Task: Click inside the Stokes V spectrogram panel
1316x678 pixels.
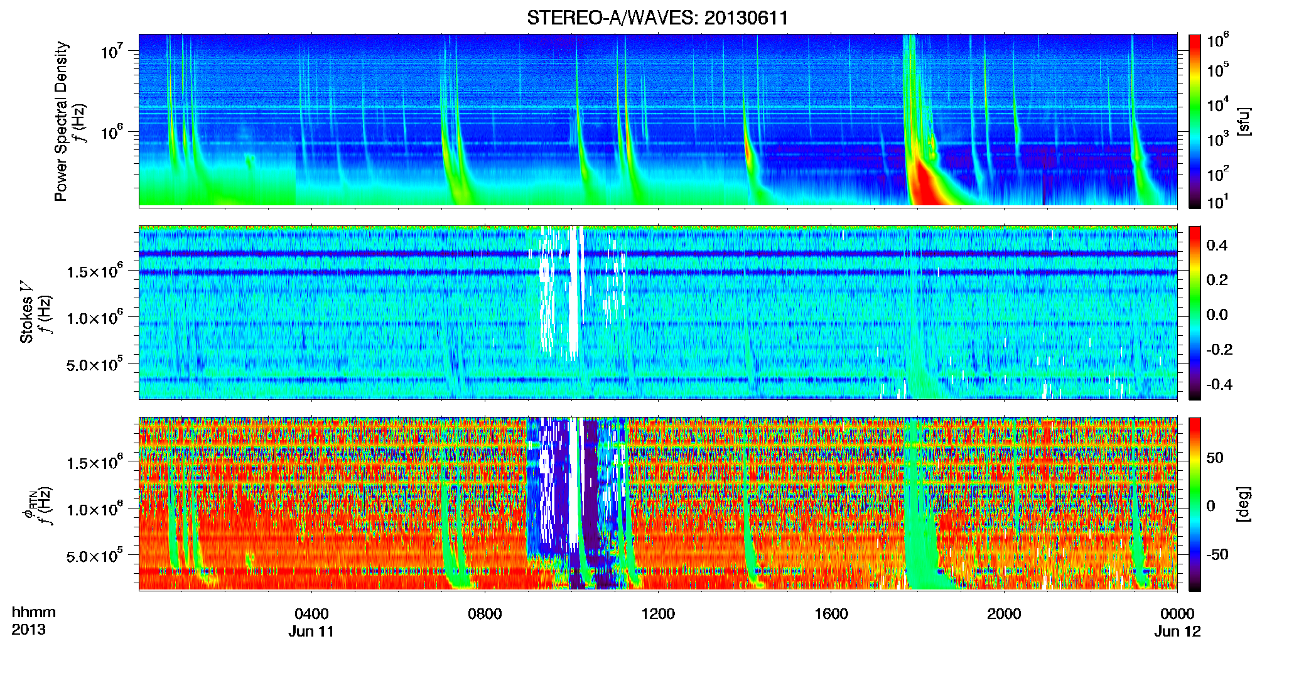Action: tap(658, 312)
